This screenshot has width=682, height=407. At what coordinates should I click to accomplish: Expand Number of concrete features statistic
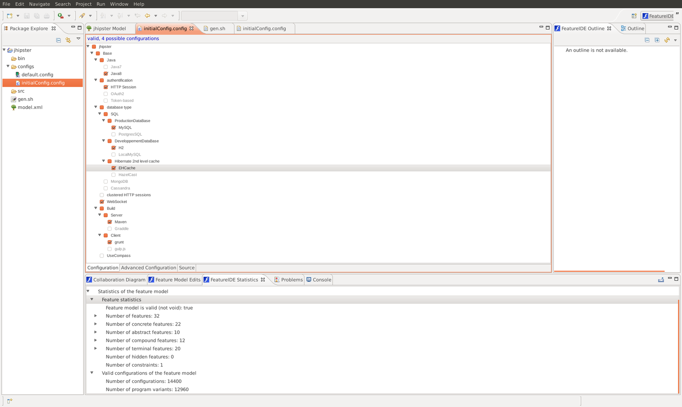click(95, 324)
